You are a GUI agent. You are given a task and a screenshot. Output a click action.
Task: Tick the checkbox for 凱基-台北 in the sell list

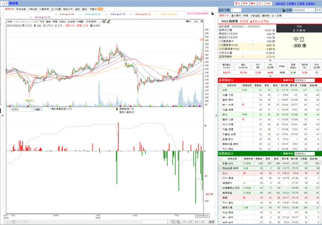coord(220,163)
